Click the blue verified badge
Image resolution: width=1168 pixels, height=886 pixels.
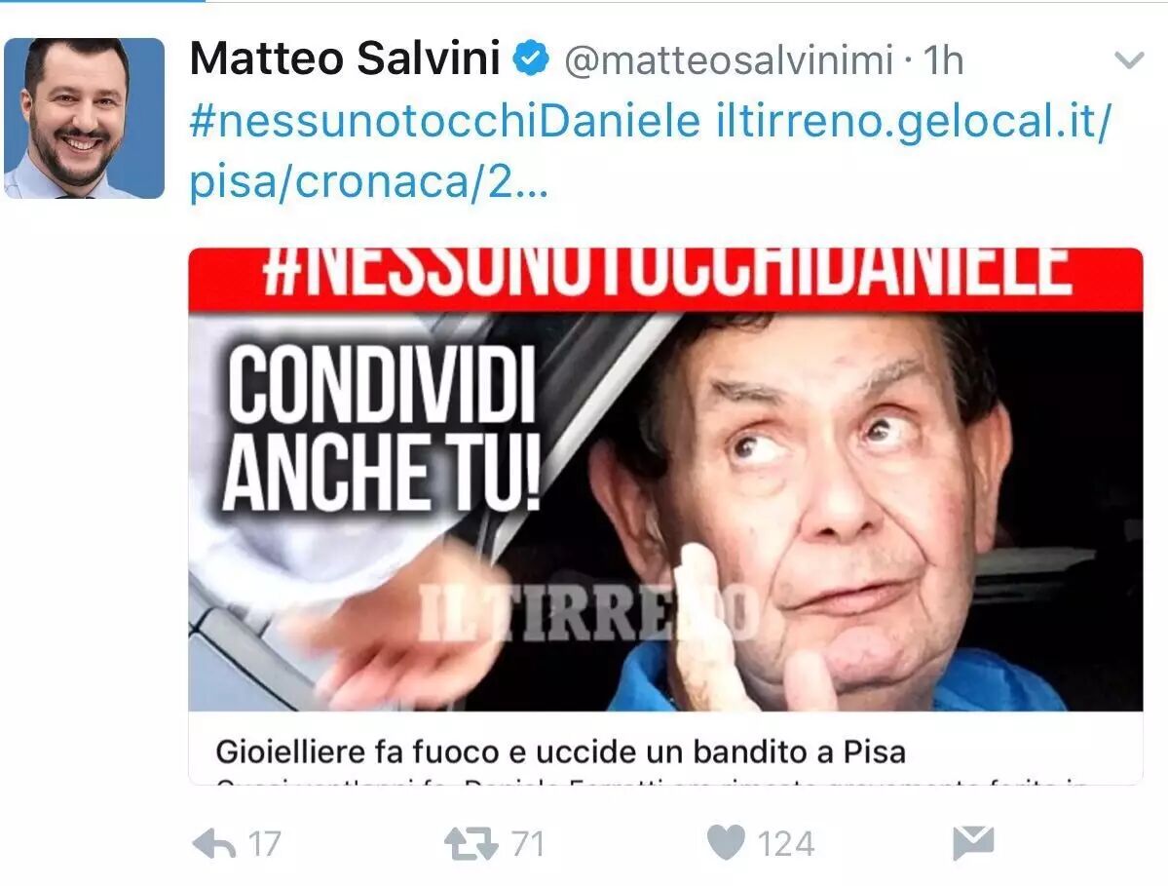coord(531,58)
